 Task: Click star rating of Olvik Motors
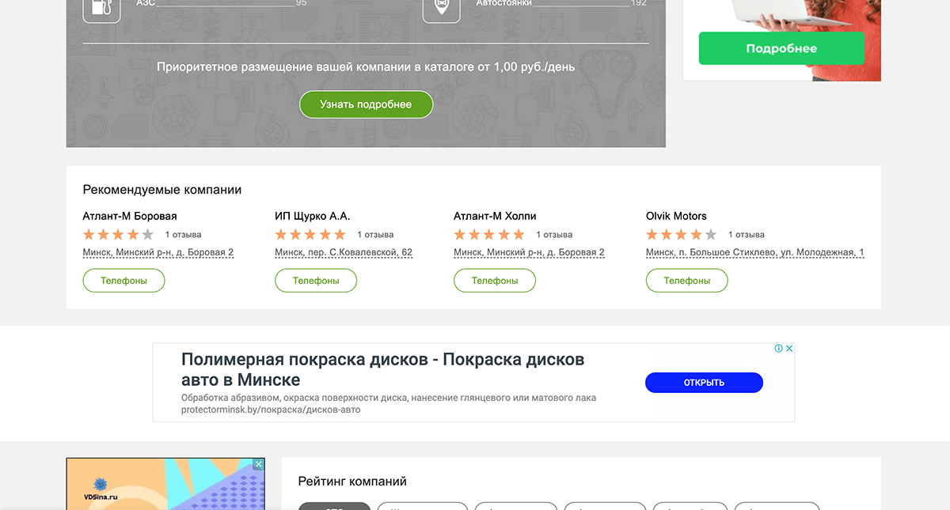tap(682, 235)
